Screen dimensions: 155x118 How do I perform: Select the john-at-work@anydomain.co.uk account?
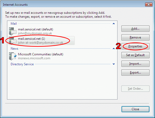(41, 41)
